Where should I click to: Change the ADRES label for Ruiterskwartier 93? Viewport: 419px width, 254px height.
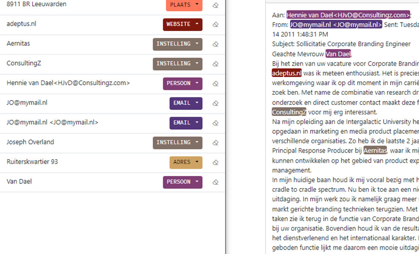click(186, 163)
